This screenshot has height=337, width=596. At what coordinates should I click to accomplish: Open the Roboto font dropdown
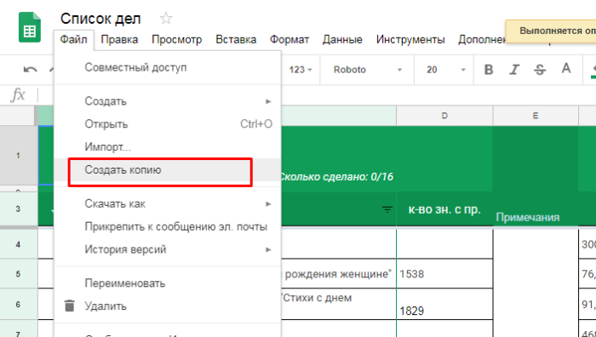tap(367, 70)
